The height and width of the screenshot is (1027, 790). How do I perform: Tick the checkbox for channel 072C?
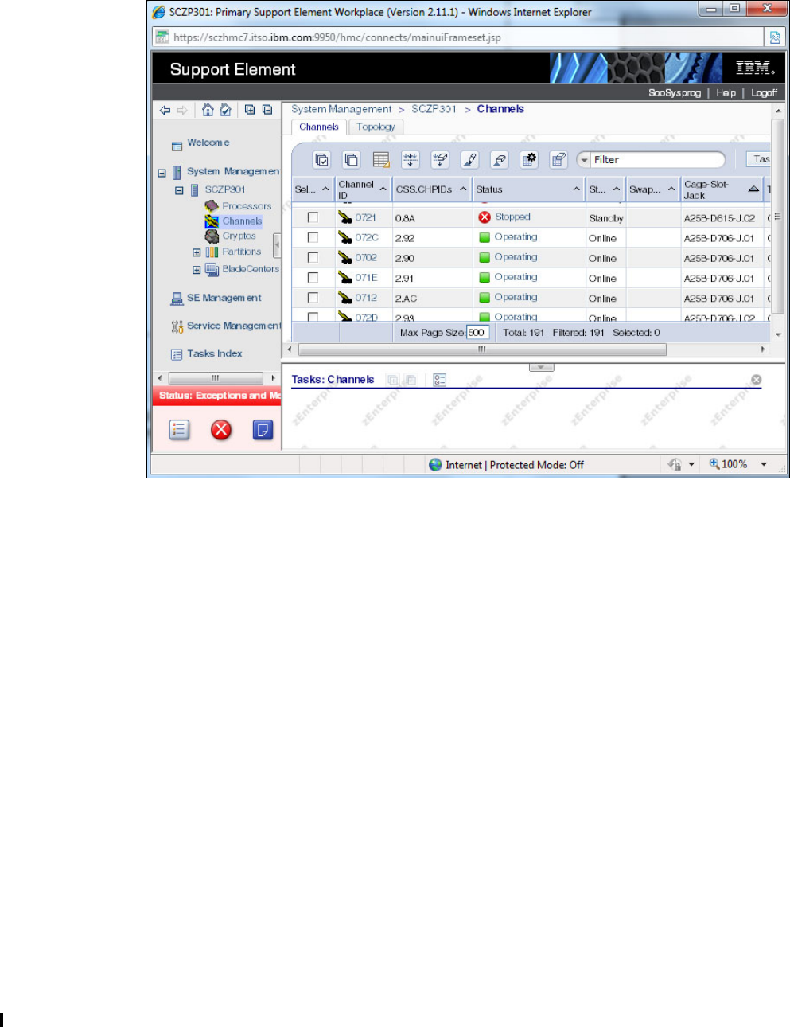[x=313, y=237]
